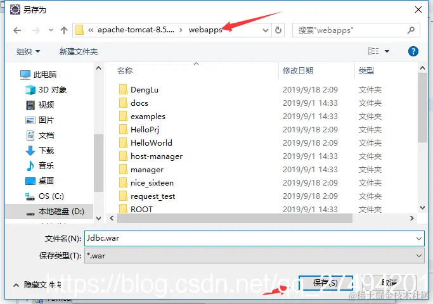
Task: Expand the 文件名 dropdown arrow
Action: (x=419, y=239)
